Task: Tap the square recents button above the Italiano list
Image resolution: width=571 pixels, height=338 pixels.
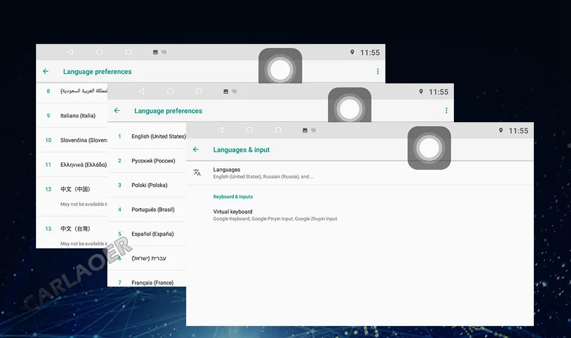Action: coord(128,52)
